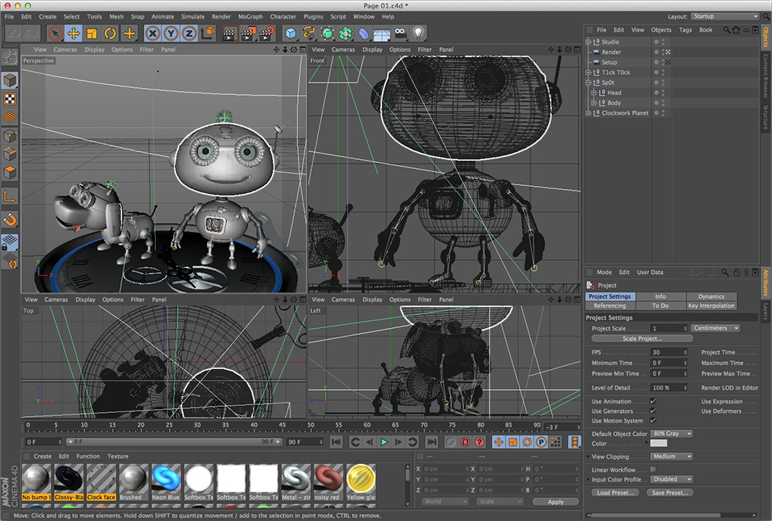This screenshot has width=772, height=521.
Task: Render the active view with clapperboard icon
Action: 229,33
